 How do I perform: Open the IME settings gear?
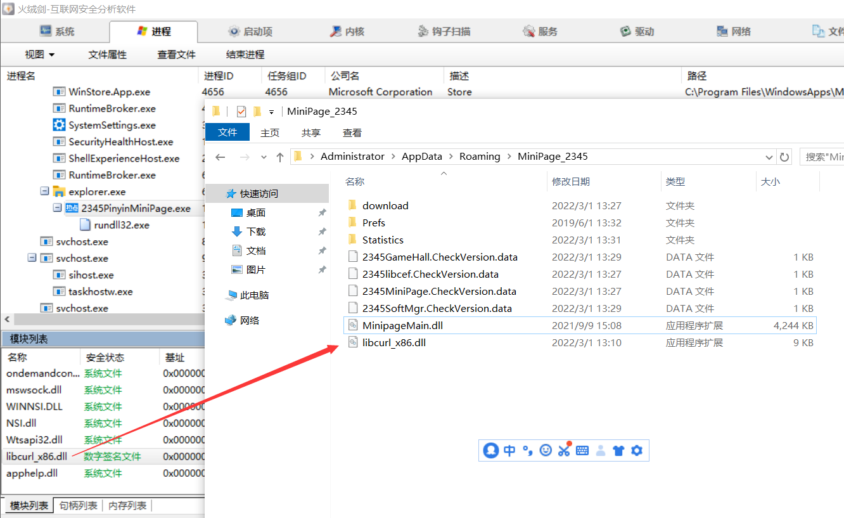637,451
